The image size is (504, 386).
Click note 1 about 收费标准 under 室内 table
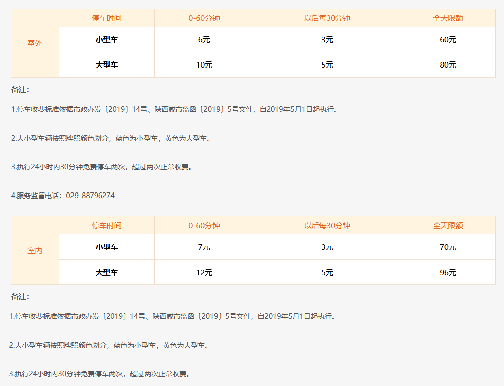(173, 316)
